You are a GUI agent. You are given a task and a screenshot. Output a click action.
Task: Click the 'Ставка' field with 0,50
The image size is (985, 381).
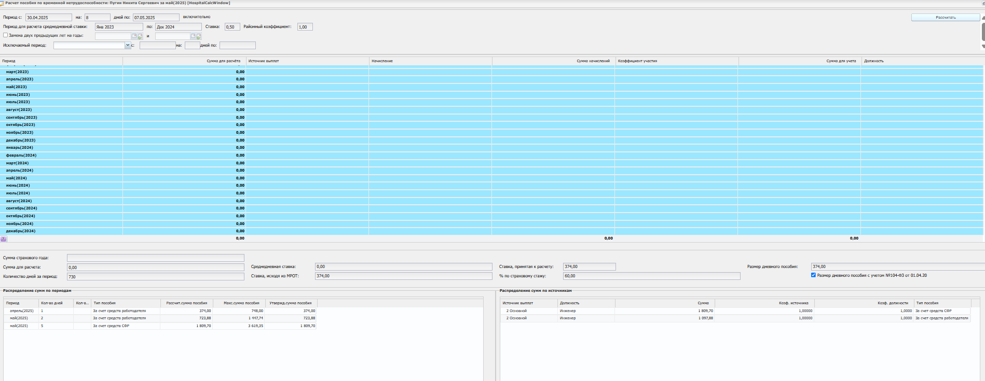232,27
